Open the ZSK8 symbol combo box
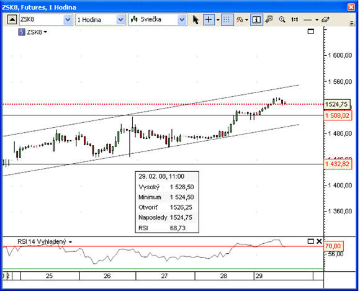The height and width of the screenshot is (291, 360). pos(46,20)
